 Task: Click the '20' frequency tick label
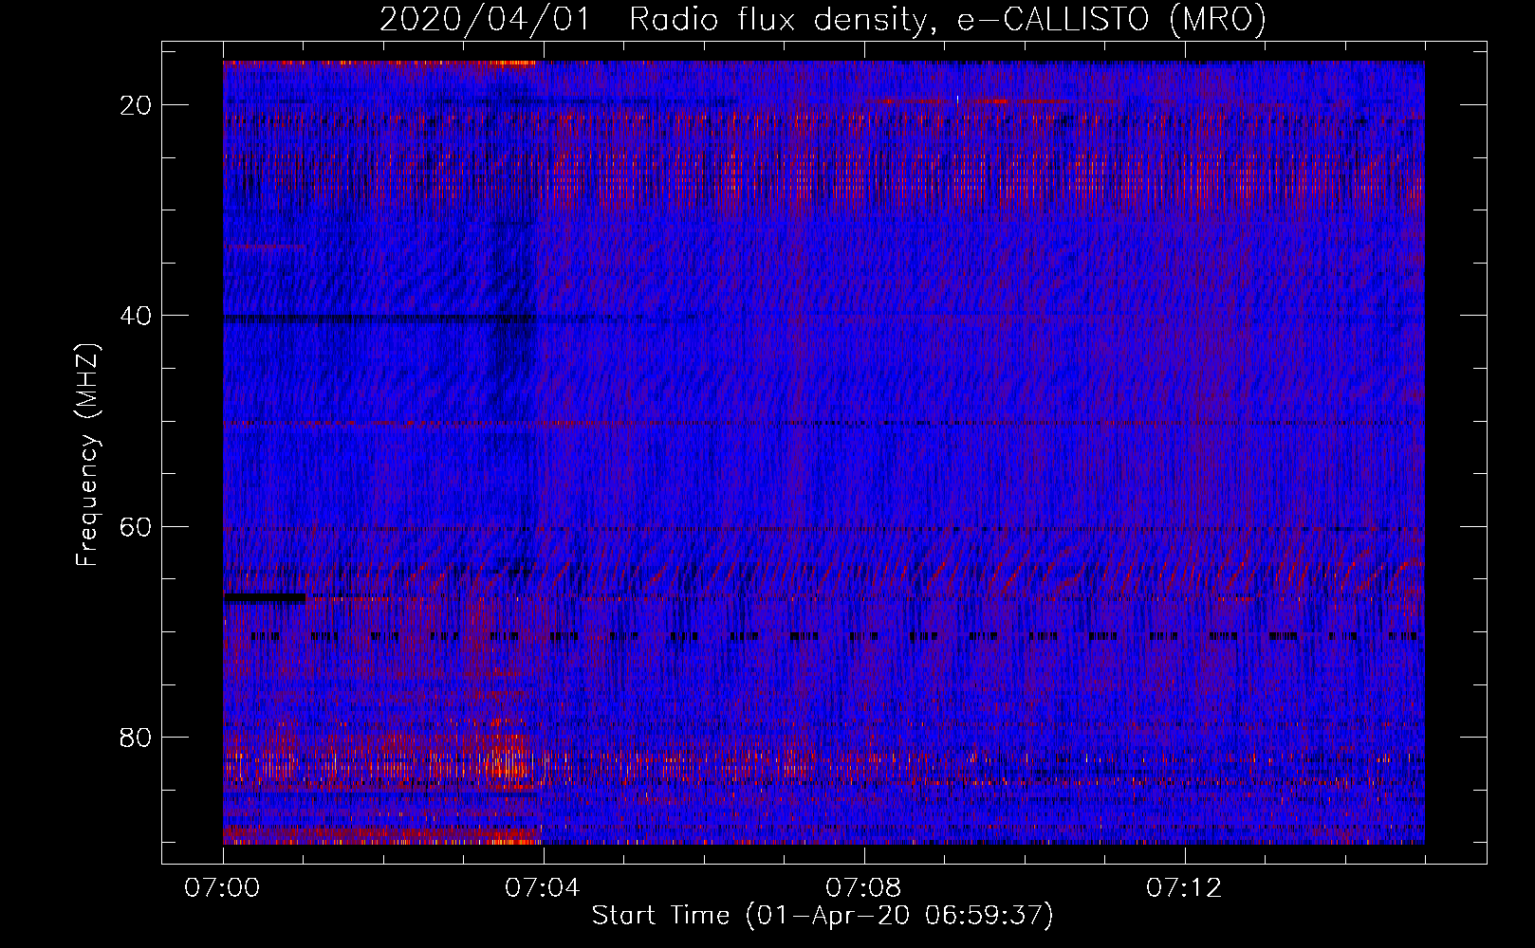(x=137, y=105)
